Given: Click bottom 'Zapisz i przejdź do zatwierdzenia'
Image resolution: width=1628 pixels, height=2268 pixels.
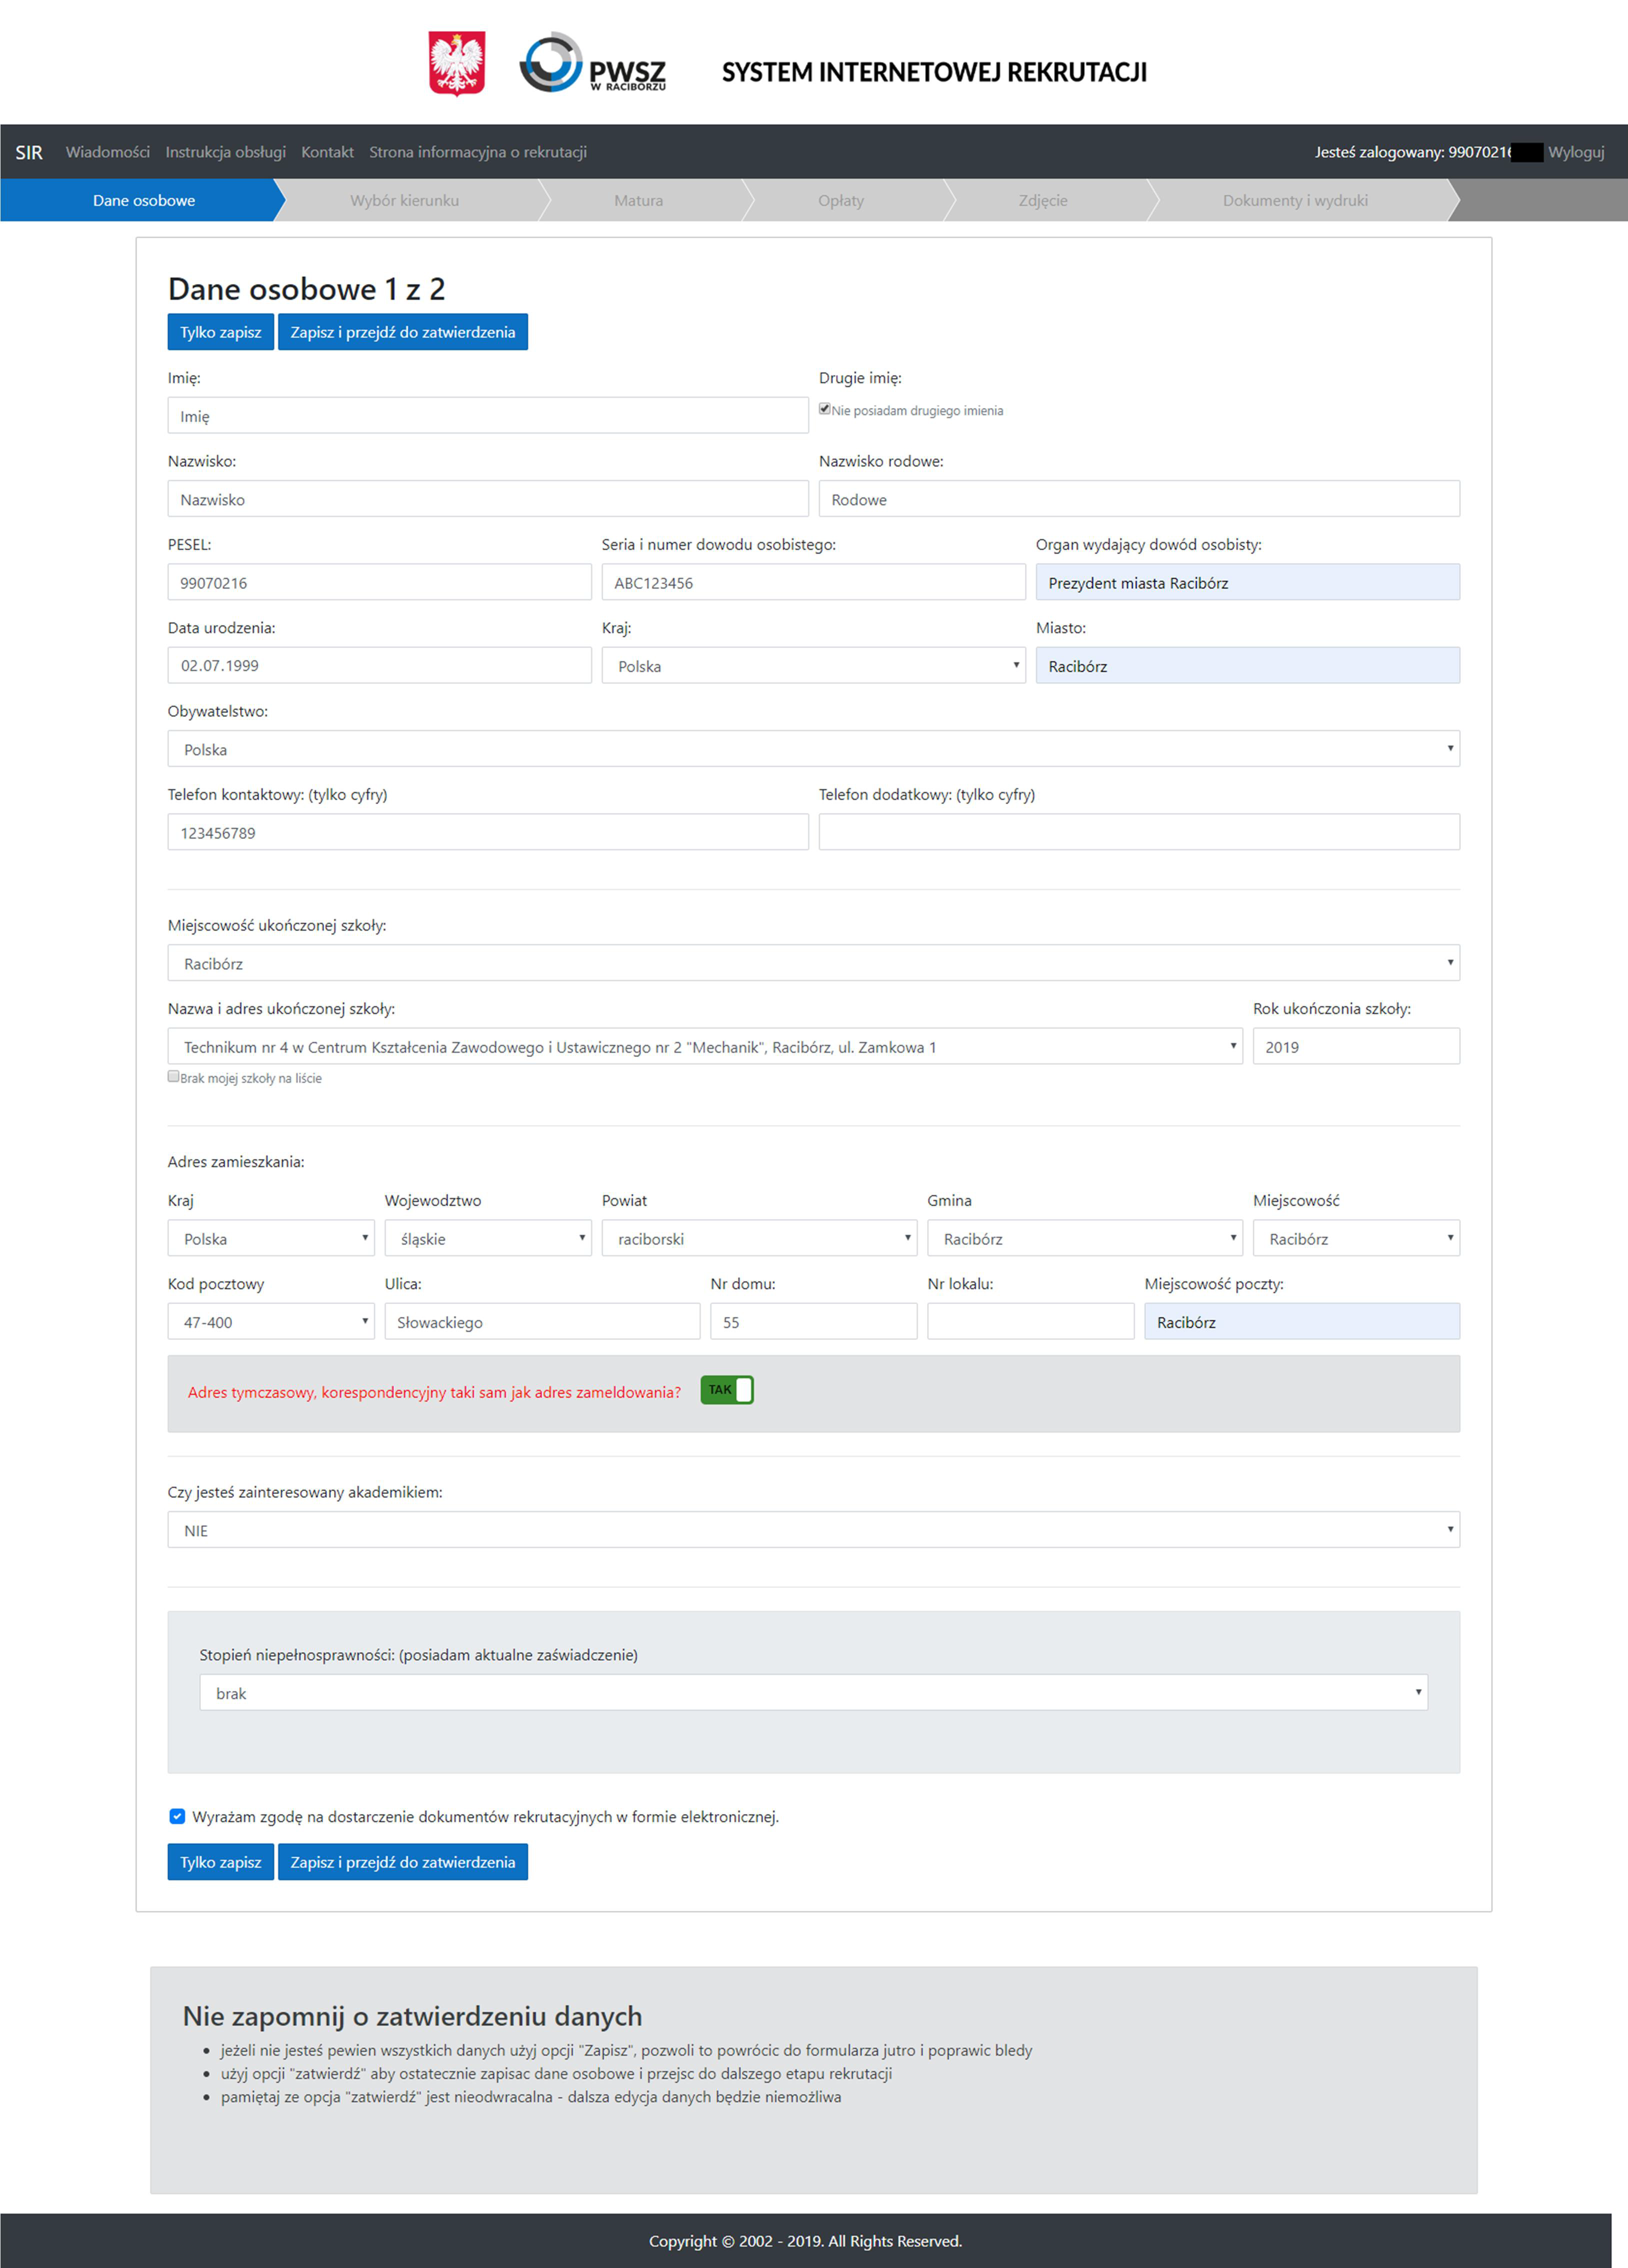Looking at the screenshot, I should [x=403, y=1862].
